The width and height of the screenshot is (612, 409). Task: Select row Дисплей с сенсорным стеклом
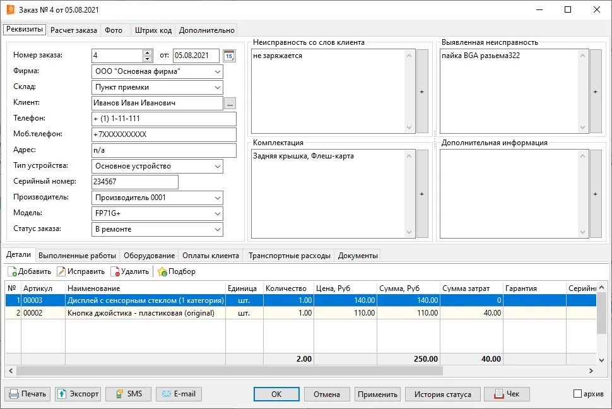click(x=300, y=300)
